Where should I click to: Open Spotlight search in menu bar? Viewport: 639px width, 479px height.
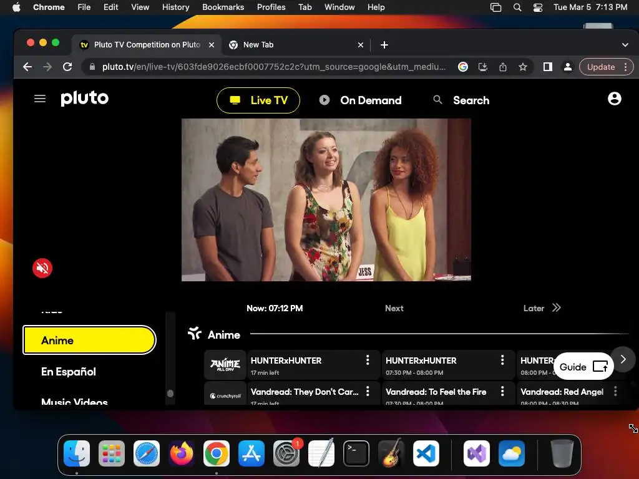click(517, 7)
